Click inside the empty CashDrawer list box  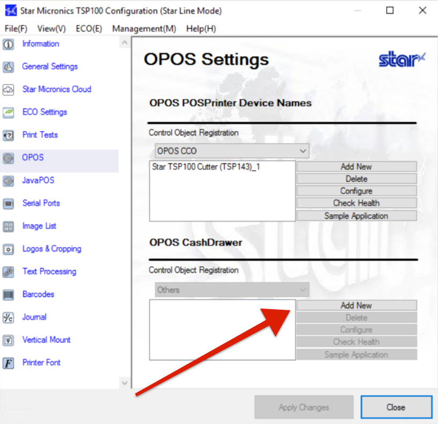(x=222, y=330)
